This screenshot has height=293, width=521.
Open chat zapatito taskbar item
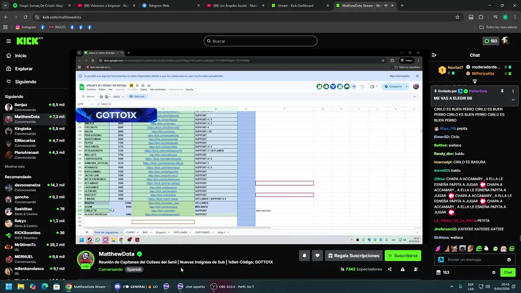pyautogui.click(x=191, y=286)
